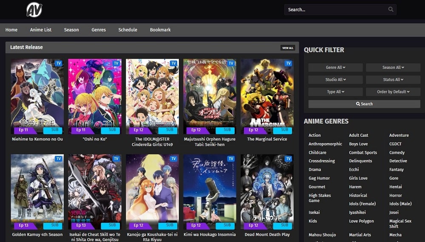Click TV badge on Oshi no Ko poster

[116, 63]
